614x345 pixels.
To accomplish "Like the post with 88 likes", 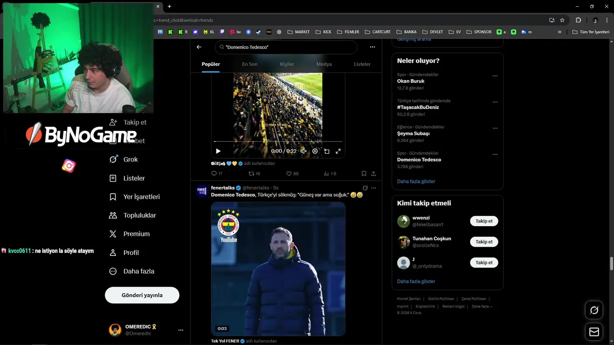I will coord(292,173).
